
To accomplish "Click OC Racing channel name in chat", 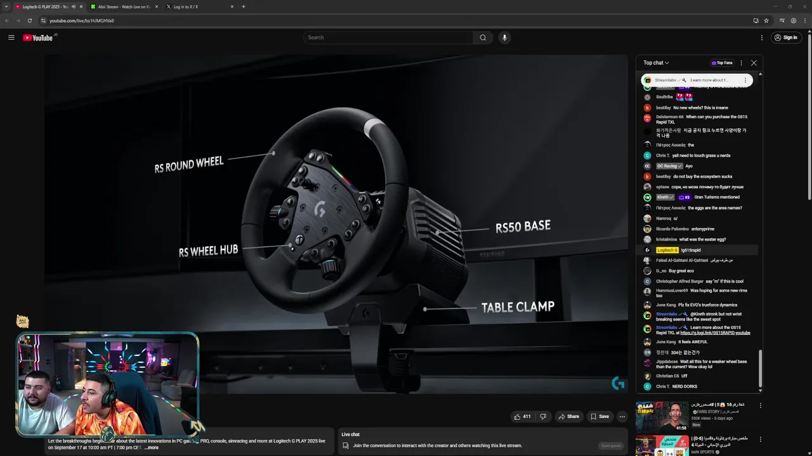I will (669, 166).
